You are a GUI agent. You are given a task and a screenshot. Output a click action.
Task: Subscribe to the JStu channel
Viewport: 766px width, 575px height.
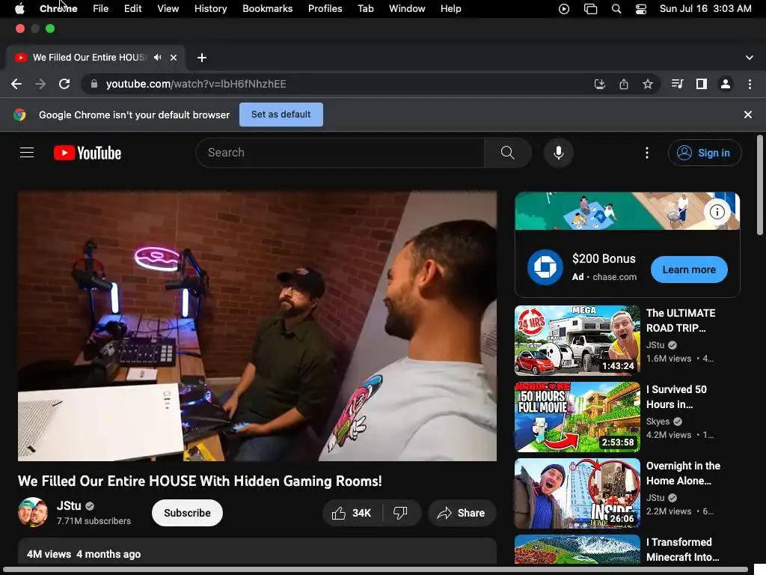point(187,513)
